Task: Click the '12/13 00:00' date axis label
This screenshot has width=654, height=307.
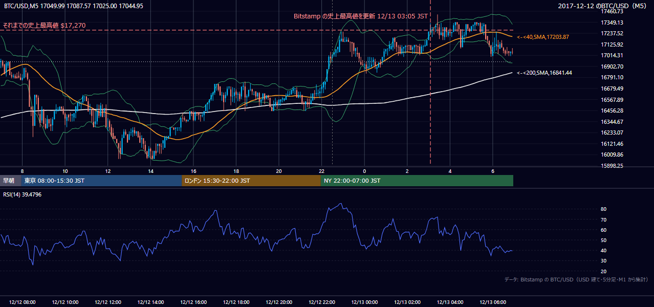Action: pyautogui.click(x=364, y=302)
